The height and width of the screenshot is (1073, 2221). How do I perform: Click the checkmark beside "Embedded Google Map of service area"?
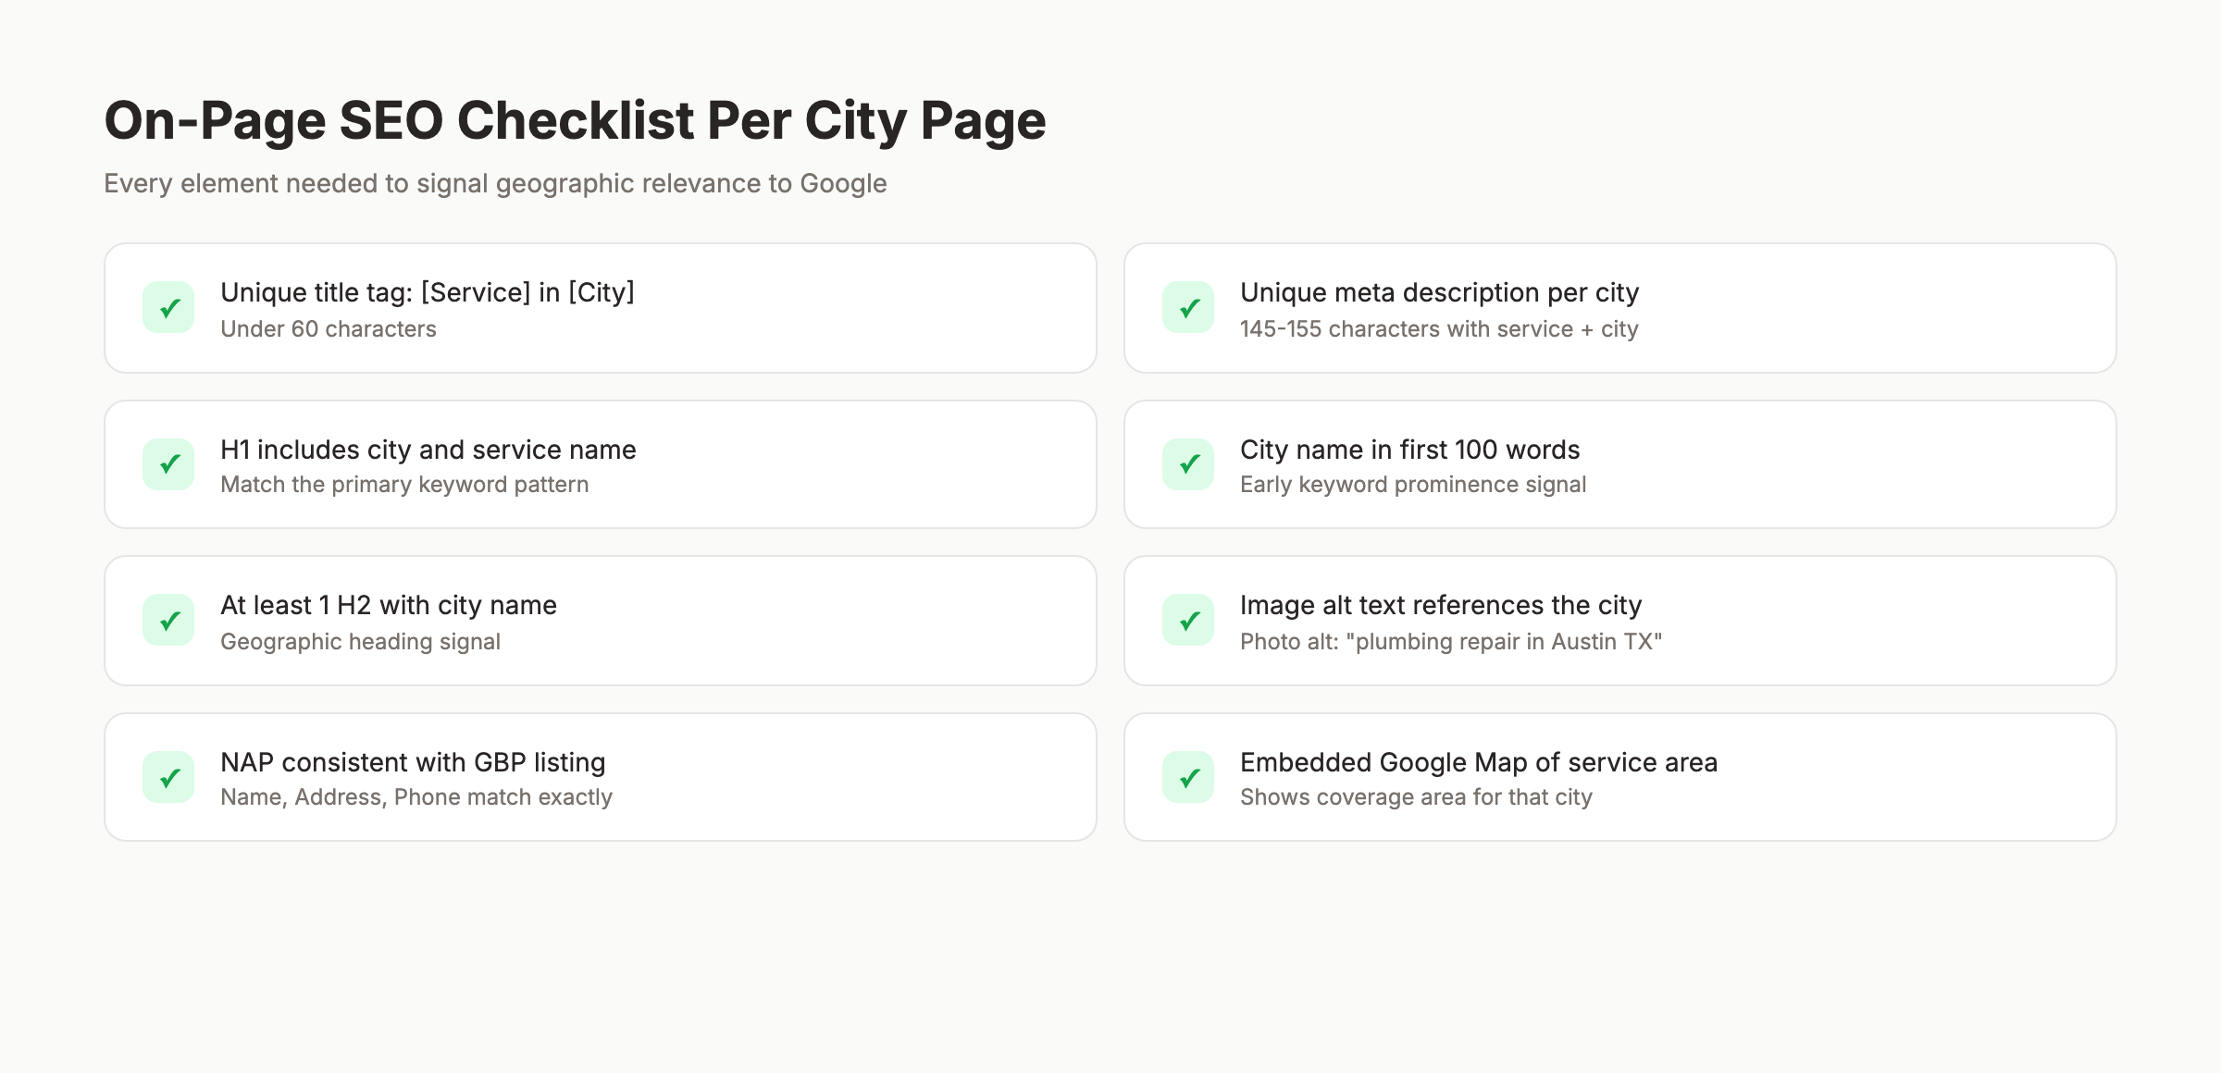1188,776
